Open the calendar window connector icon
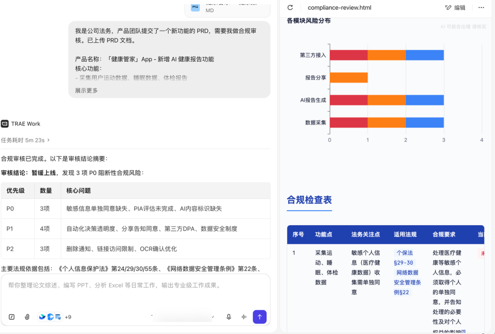The height and width of the screenshot is (334, 495). (x=58, y=317)
